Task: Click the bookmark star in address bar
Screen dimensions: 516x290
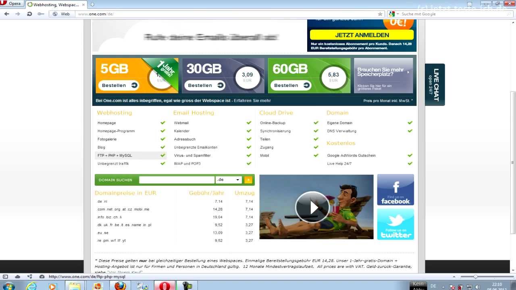Action: 380,14
